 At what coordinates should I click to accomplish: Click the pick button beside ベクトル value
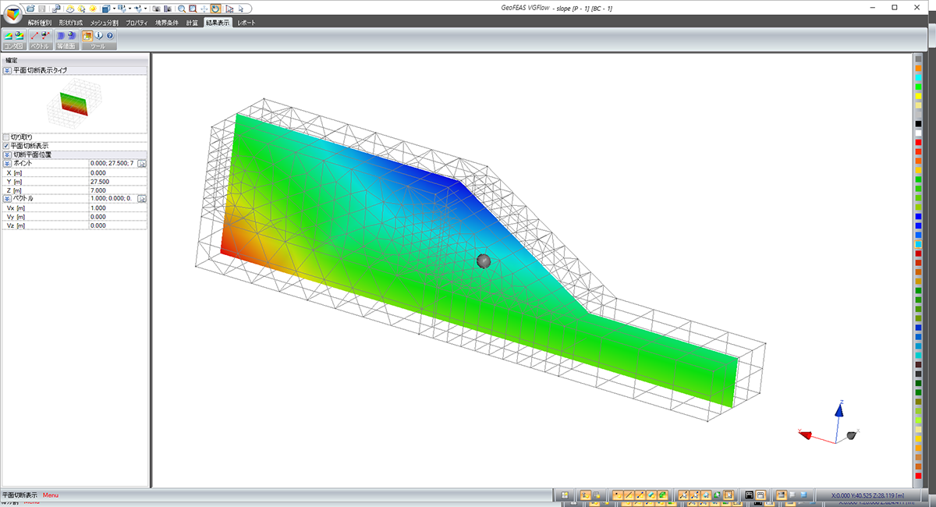click(142, 199)
